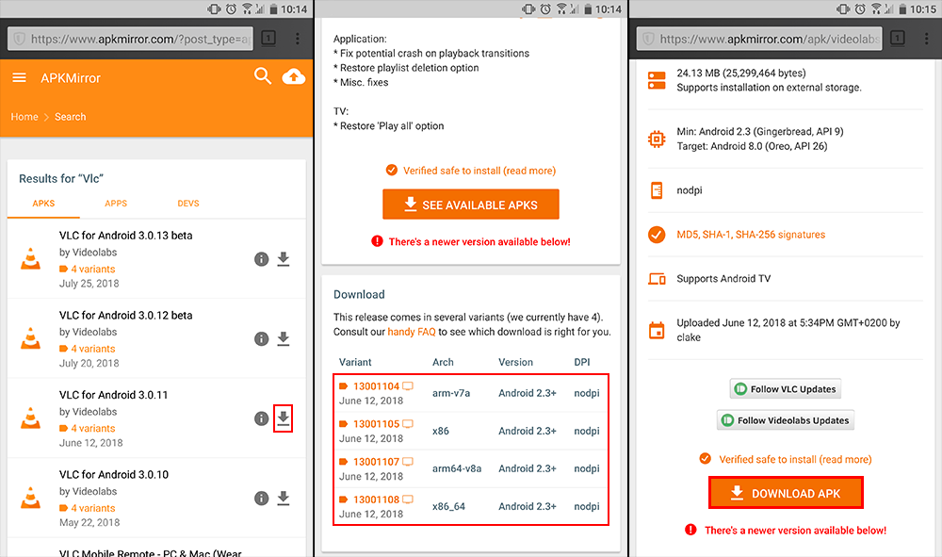Open the APKMirror hamburger menu
The image size is (942, 557).
(19, 77)
